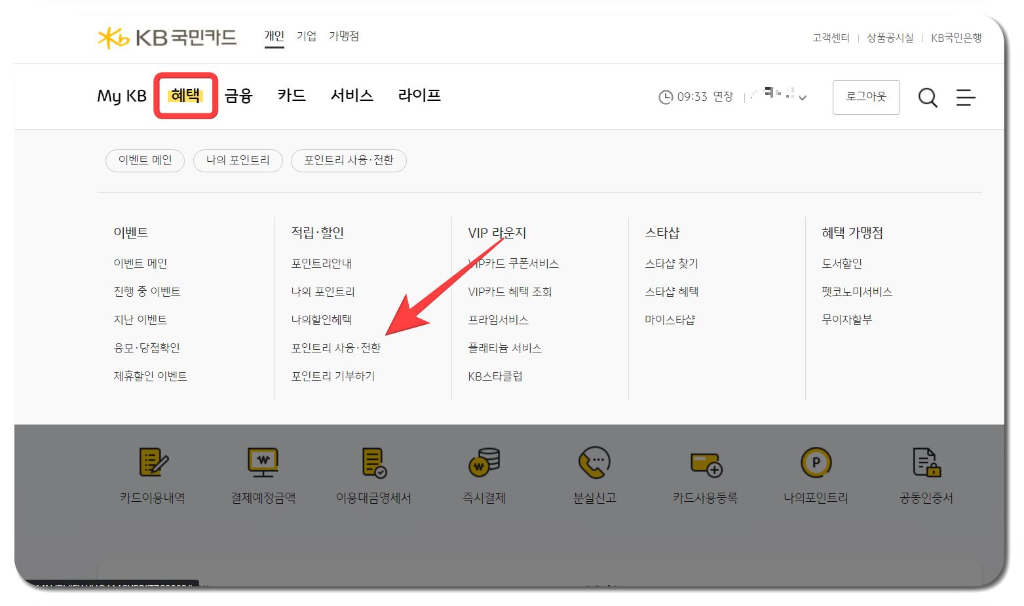This screenshot has width=1024, height=606.
Task: Select the 결제예정금액 monitor icon
Action: [x=263, y=475]
